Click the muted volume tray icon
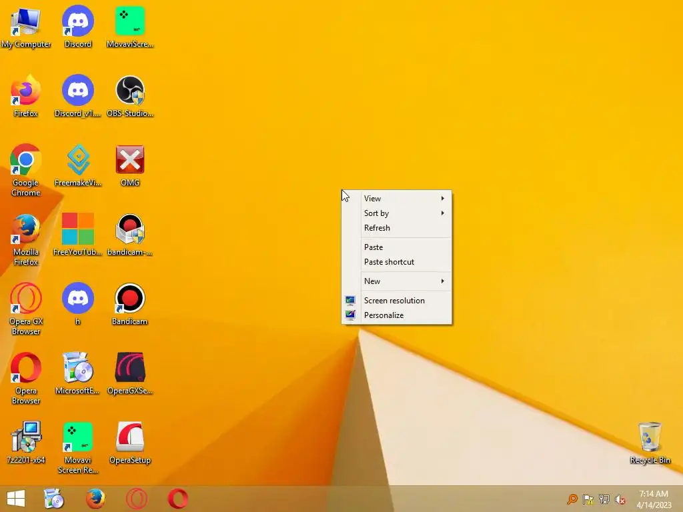The image size is (683, 512). [620, 499]
